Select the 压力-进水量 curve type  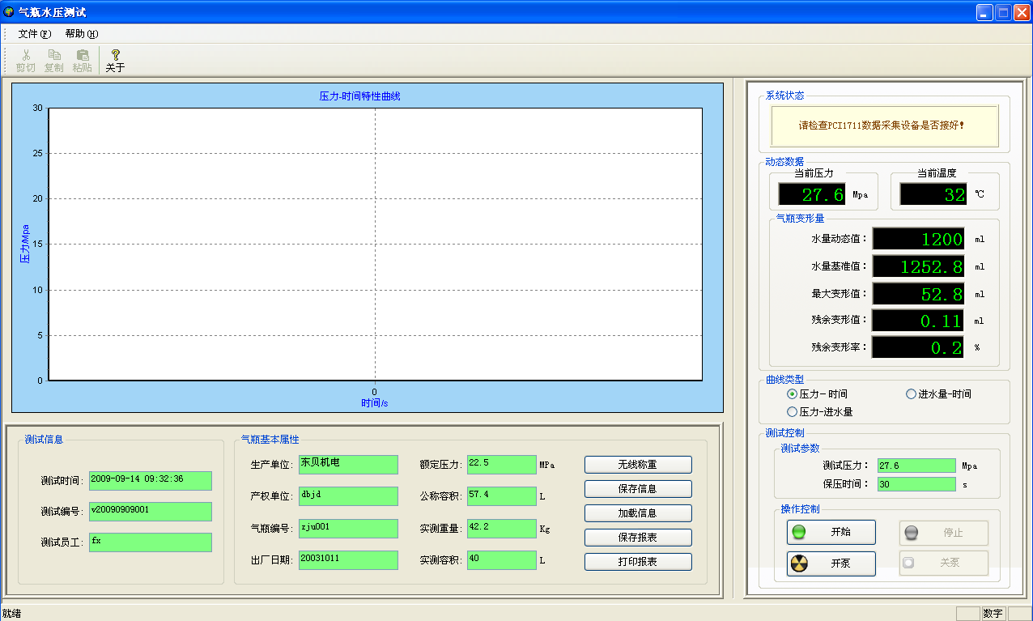click(819, 412)
